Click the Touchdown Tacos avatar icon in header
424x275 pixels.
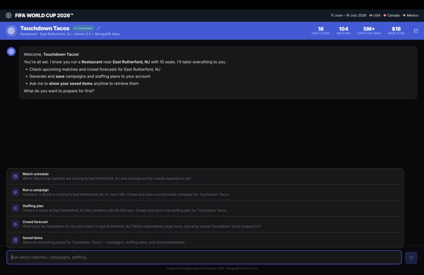coord(11,31)
